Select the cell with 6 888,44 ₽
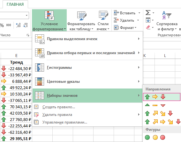Image resolution: width=181 pixels, height=142 pixels. coord(16,81)
